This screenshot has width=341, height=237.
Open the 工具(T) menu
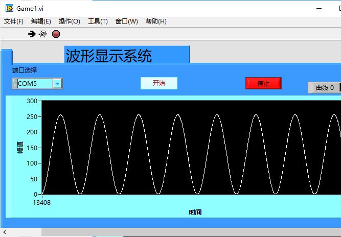(98, 21)
